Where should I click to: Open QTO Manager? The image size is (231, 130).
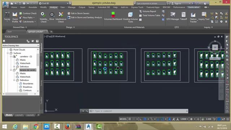click(173, 16)
